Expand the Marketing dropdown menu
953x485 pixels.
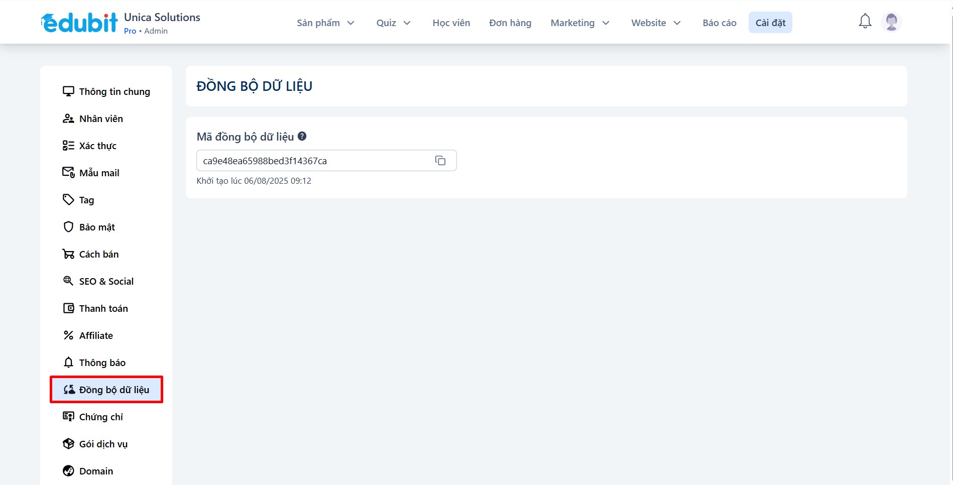click(x=580, y=23)
